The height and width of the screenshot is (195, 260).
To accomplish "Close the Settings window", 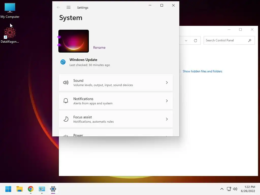I will (173, 5).
